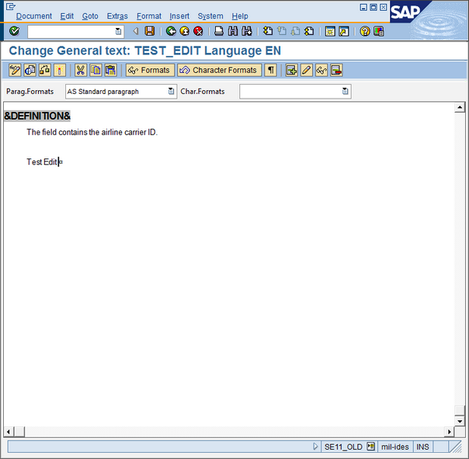Click into the command field input
Viewport: 469px width, 459px height.
pos(71,31)
